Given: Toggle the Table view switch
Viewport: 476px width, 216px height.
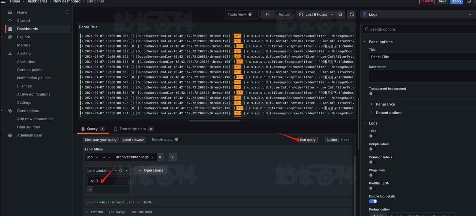Looking at the screenshot, I should tap(252, 15).
